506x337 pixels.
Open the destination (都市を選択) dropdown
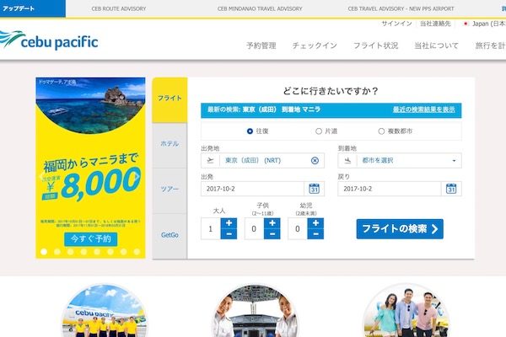400,160
